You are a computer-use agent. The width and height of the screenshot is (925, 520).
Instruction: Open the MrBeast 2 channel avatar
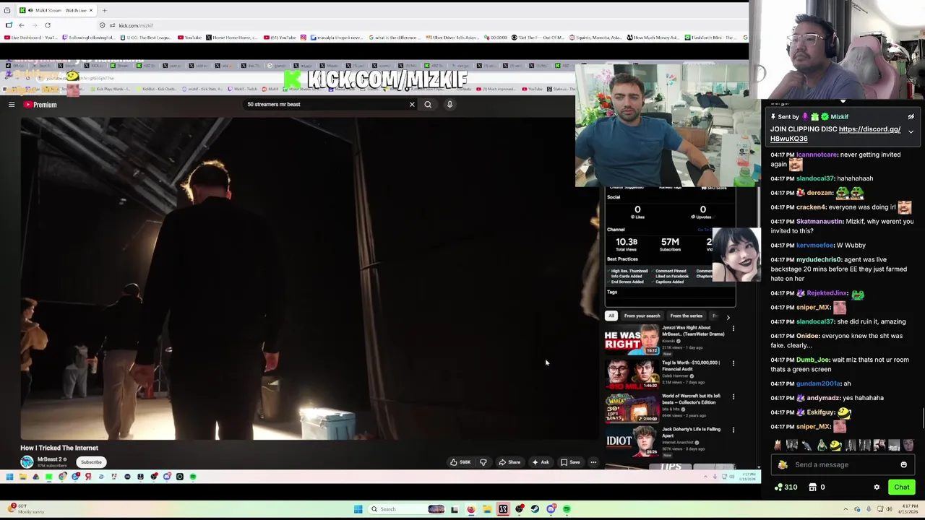pyautogui.click(x=27, y=461)
